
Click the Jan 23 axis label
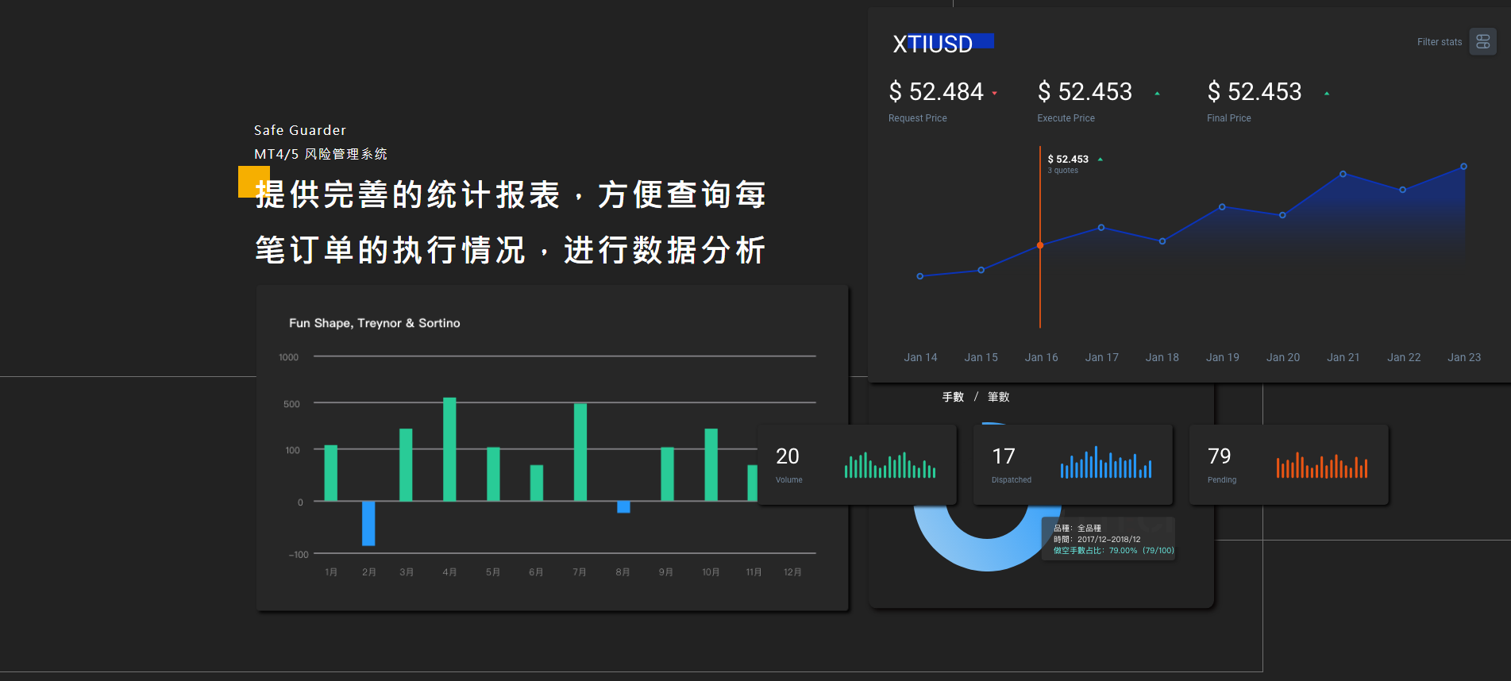coord(1464,357)
